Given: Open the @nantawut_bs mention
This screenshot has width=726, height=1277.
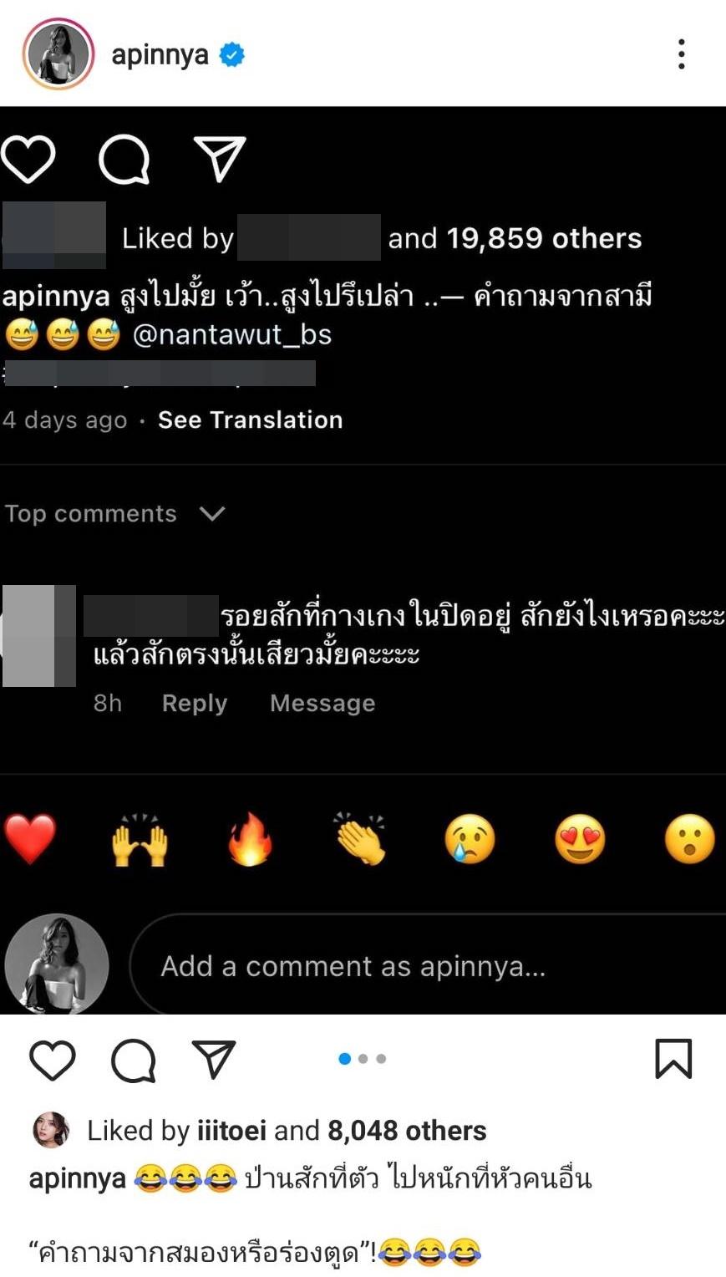Looking at the screenshot, I should [232, 334].
